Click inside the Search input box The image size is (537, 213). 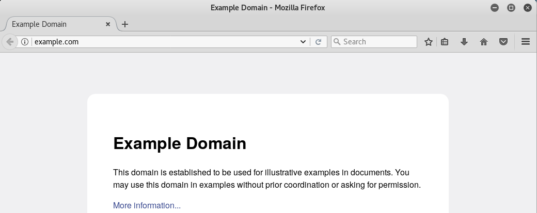378,42
